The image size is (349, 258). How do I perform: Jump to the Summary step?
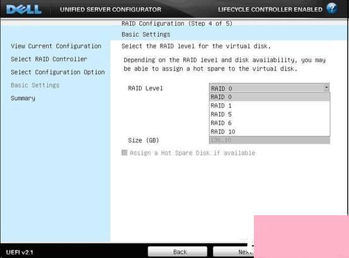pos(23,98)
